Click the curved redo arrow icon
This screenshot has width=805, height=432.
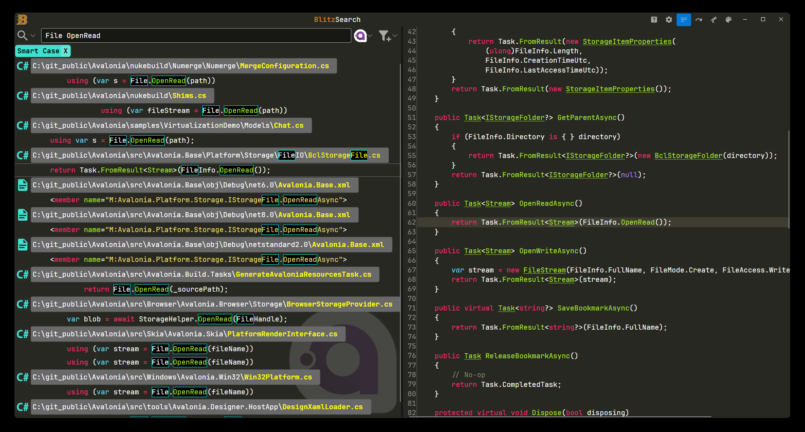pyautogui.click(x=699, y=20)
